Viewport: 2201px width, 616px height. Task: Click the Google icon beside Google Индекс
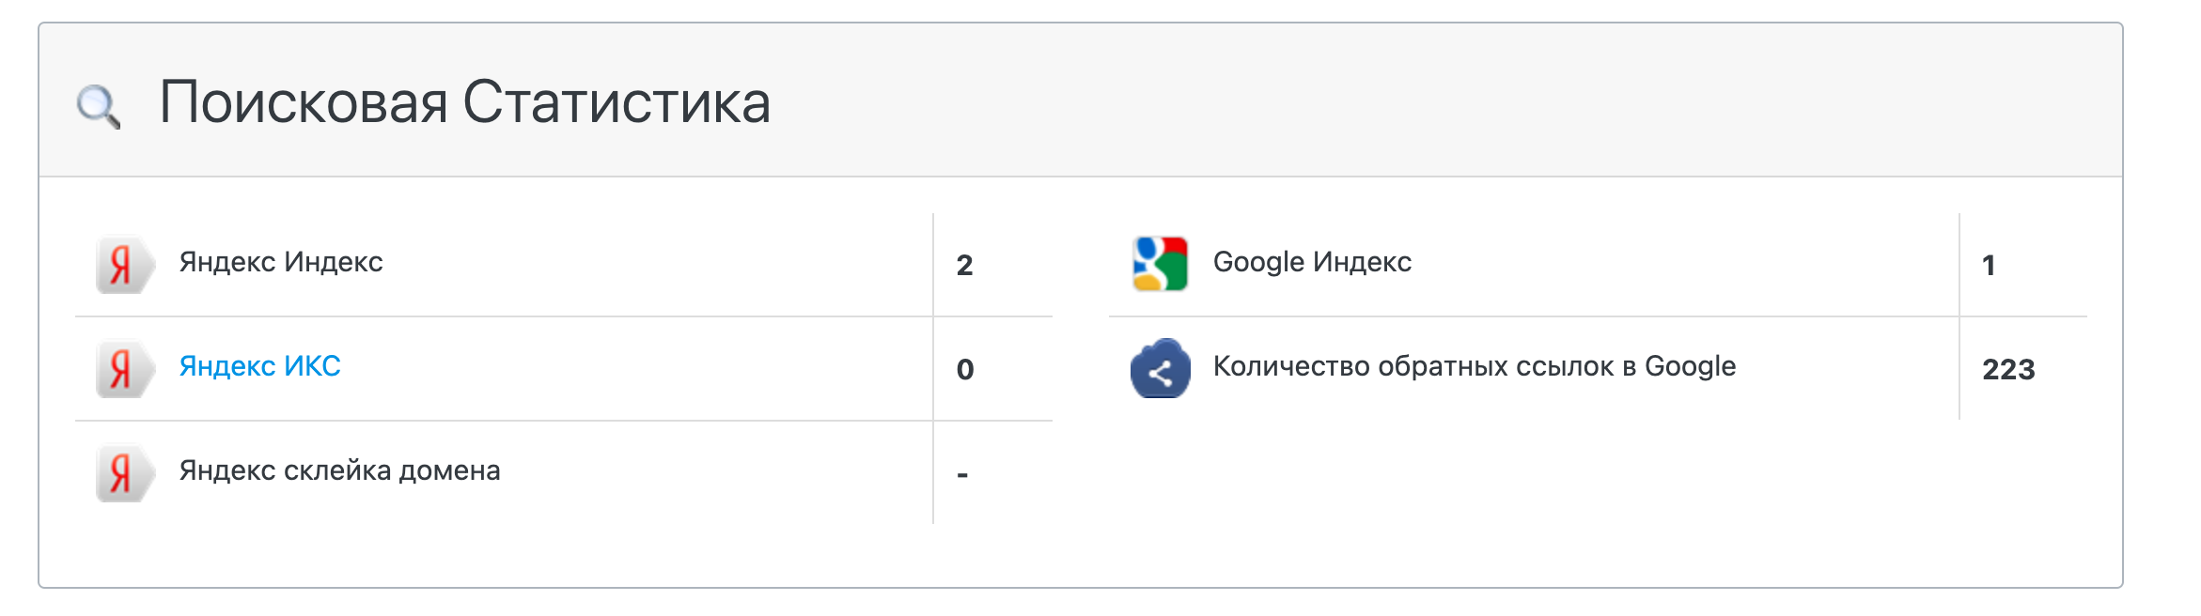(x=1160, y=264)
